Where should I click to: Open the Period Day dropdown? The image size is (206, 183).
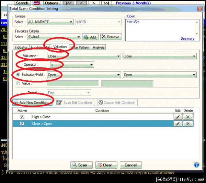coord(69,93)
